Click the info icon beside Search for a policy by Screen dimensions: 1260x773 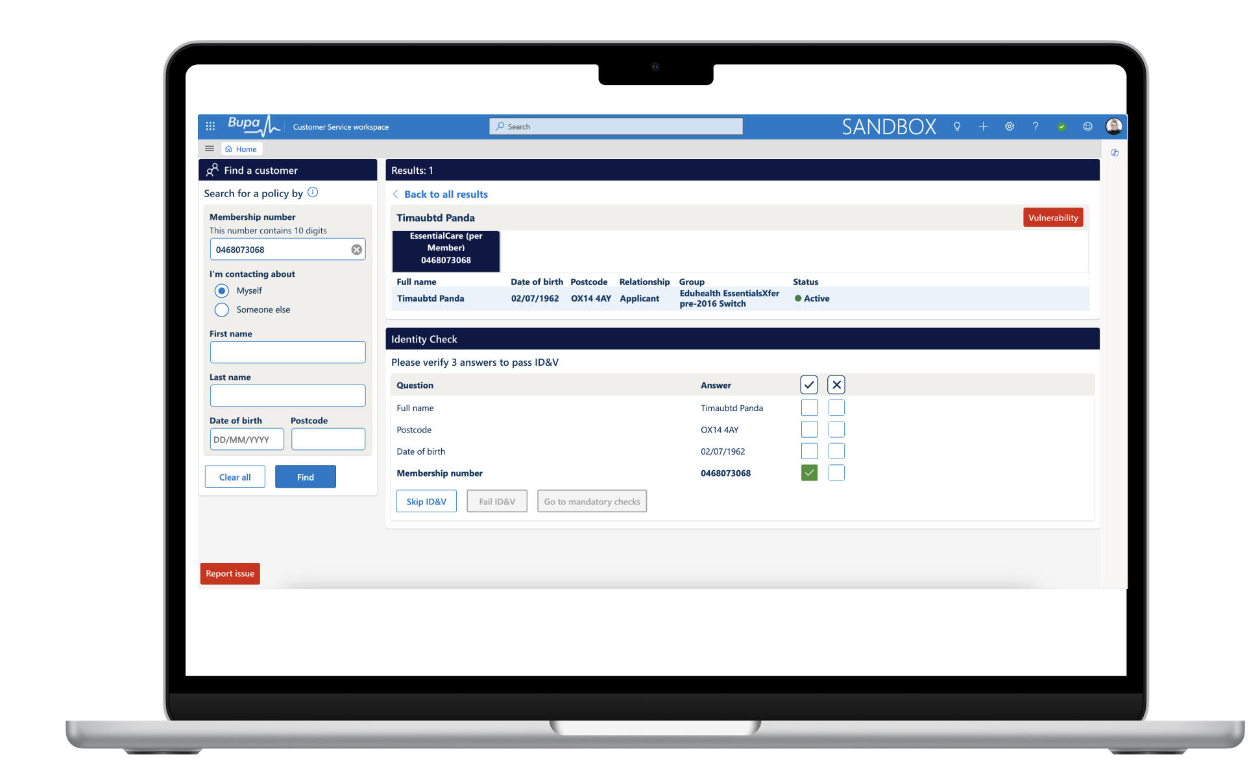(x=313, y=192)
